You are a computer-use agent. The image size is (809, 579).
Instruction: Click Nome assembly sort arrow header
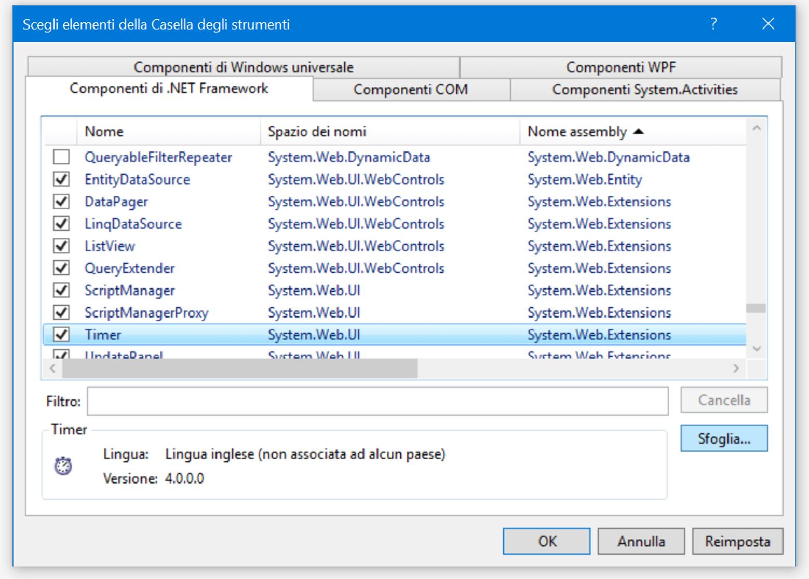[632, 131]
